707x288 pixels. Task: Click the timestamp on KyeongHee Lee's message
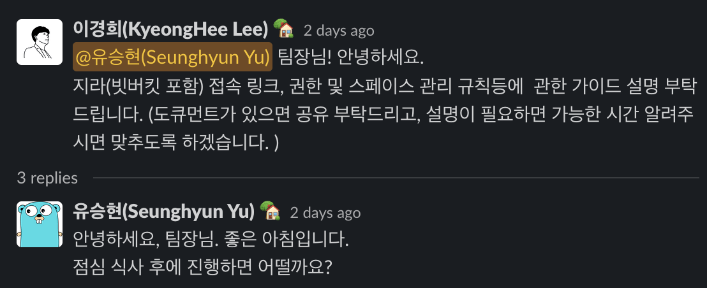[338, 30]
